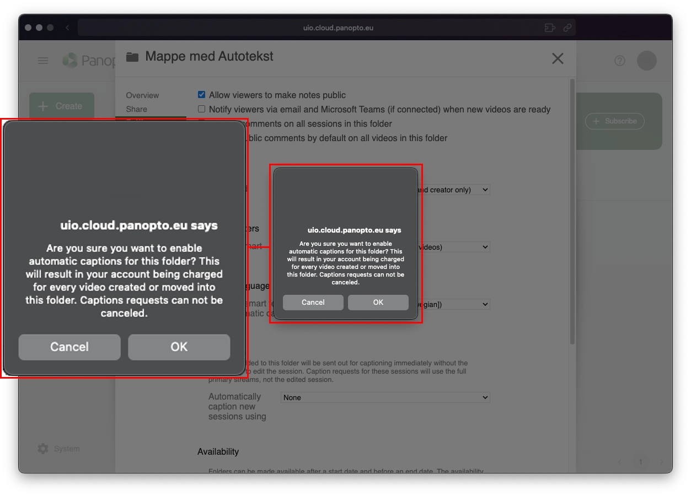The width and height of the screenshot is (691, 496).
Task: Go to the next page arrow
Action: [x=662, y=462]
